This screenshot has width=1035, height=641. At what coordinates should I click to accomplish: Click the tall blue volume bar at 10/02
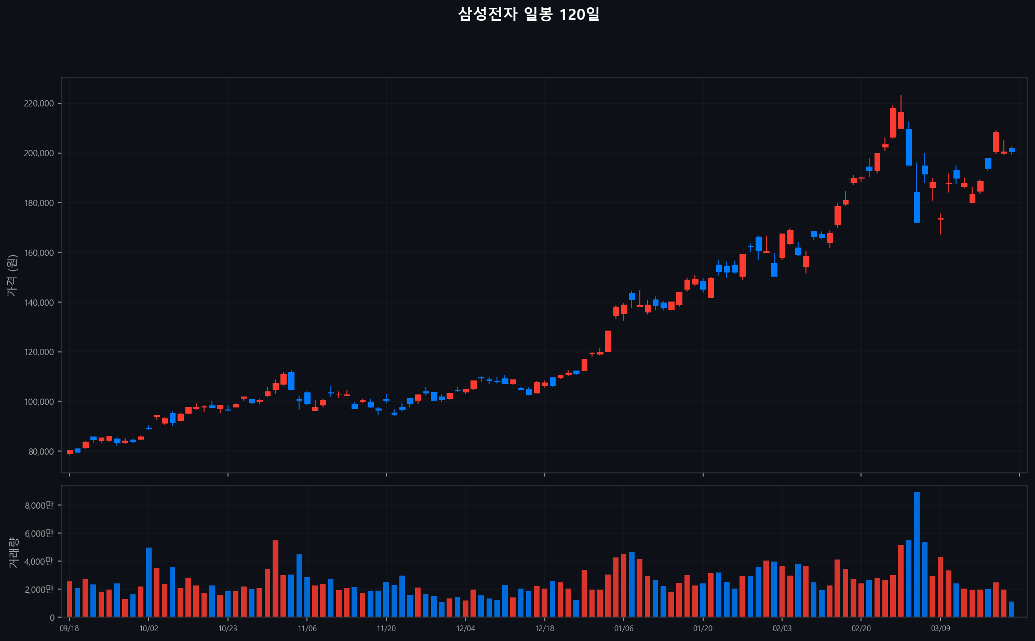(x=149, y=582)
